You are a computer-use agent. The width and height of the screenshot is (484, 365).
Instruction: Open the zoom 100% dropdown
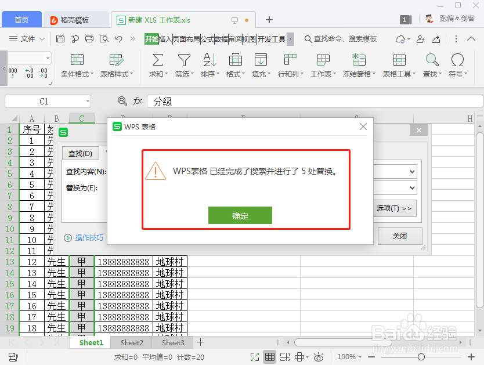pyautogui.click(x=349, y=357)
